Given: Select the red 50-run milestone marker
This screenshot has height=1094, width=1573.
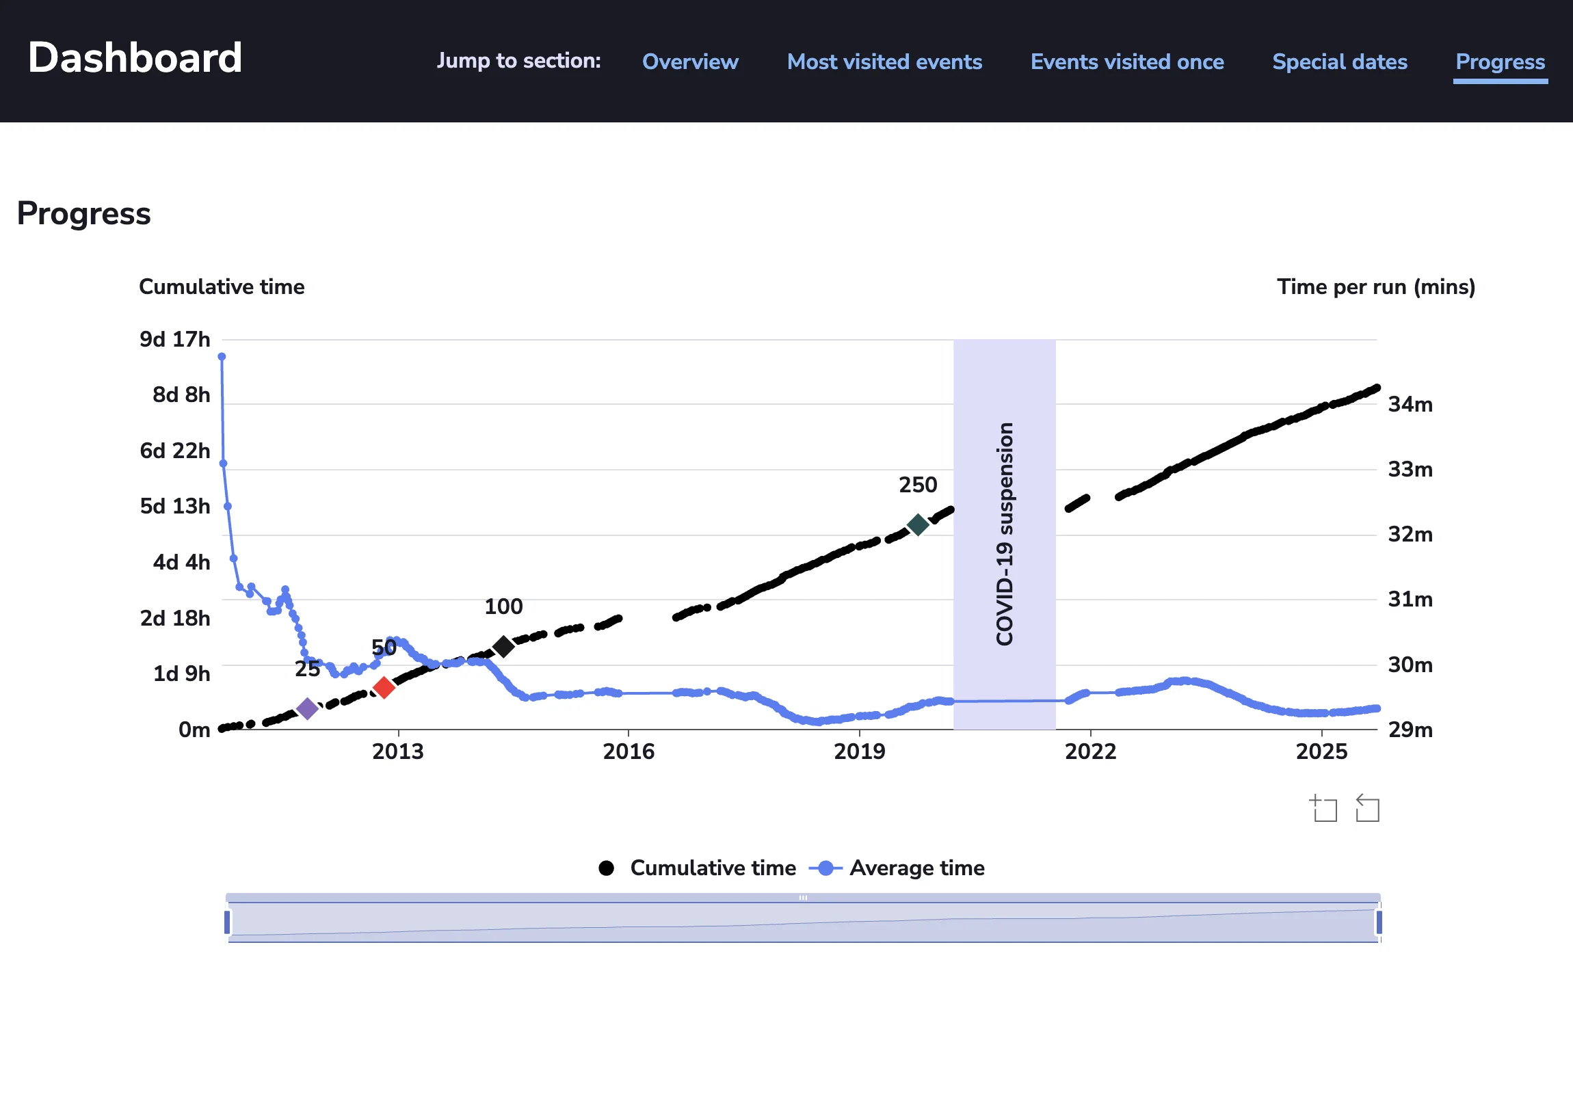Looking at the screenshot, I should (384, 687).
